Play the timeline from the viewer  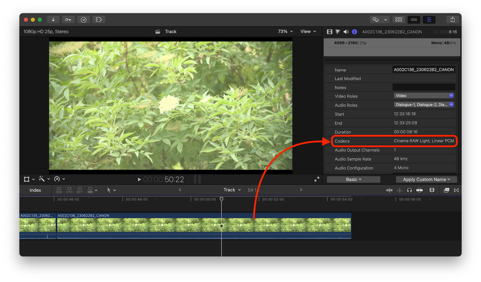coord(139,179)
